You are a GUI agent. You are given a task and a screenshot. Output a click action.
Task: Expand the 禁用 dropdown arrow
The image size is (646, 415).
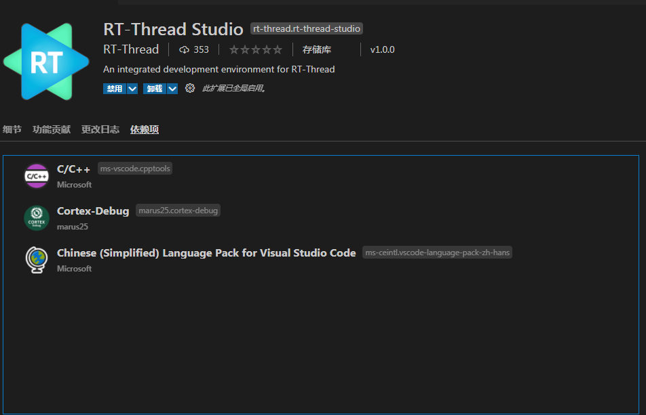pos(132,88)
